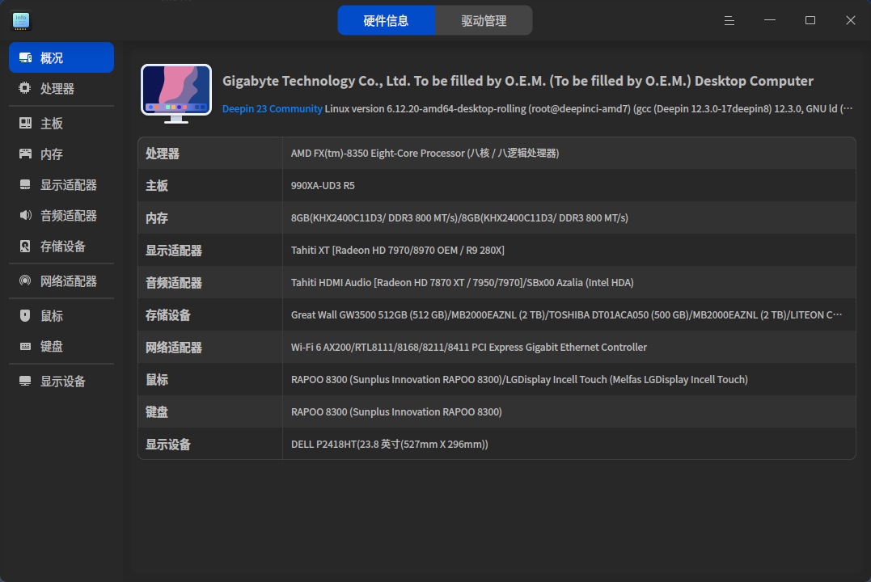Minimize the device manager window

tap(770, 20)
